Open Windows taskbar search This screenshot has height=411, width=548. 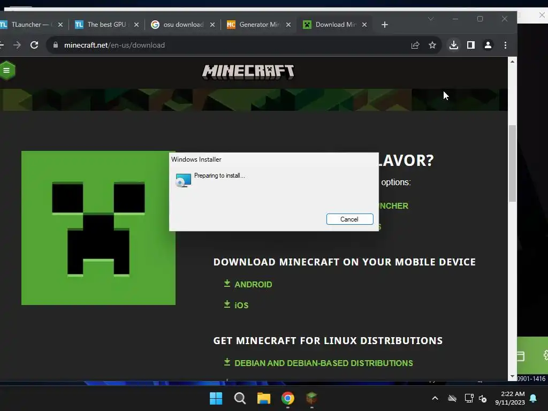pyautogui.click(x=240, y=398)
